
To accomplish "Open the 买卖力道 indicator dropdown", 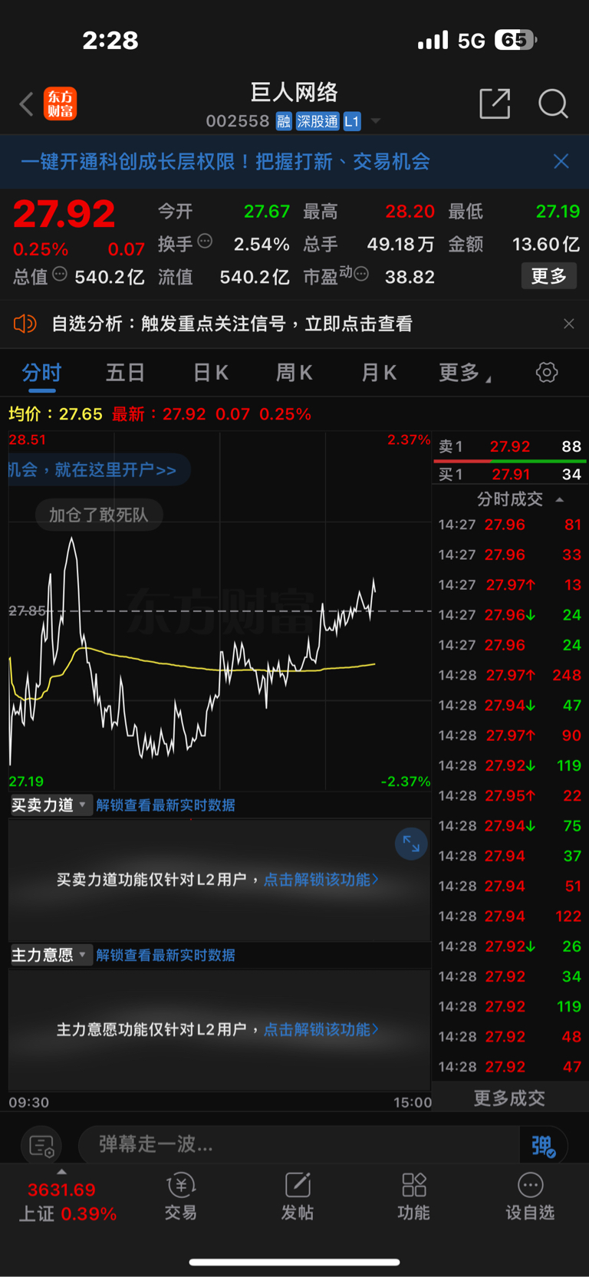I will pyautogui.click(x=50, y=805).
